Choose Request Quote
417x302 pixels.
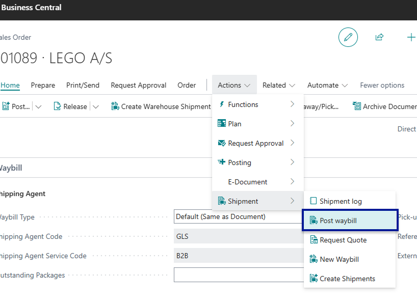(x=350, y=240)
